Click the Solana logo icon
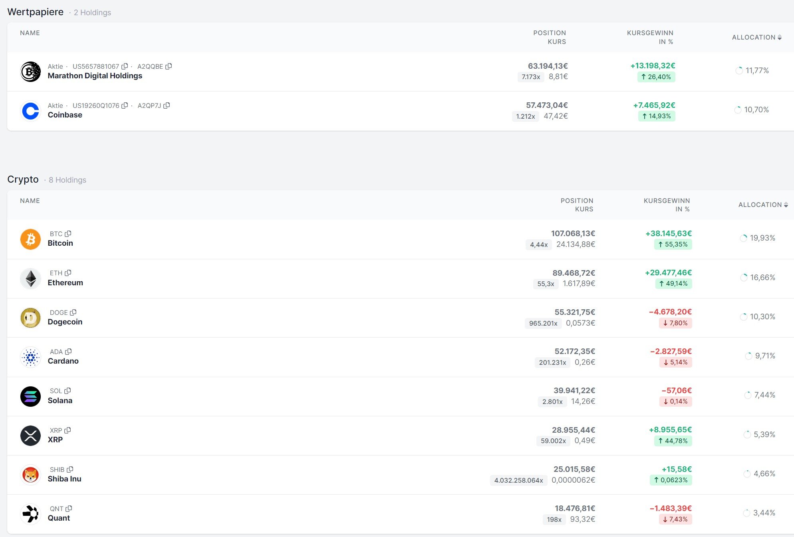794x537 pixels. pos(30,396)
